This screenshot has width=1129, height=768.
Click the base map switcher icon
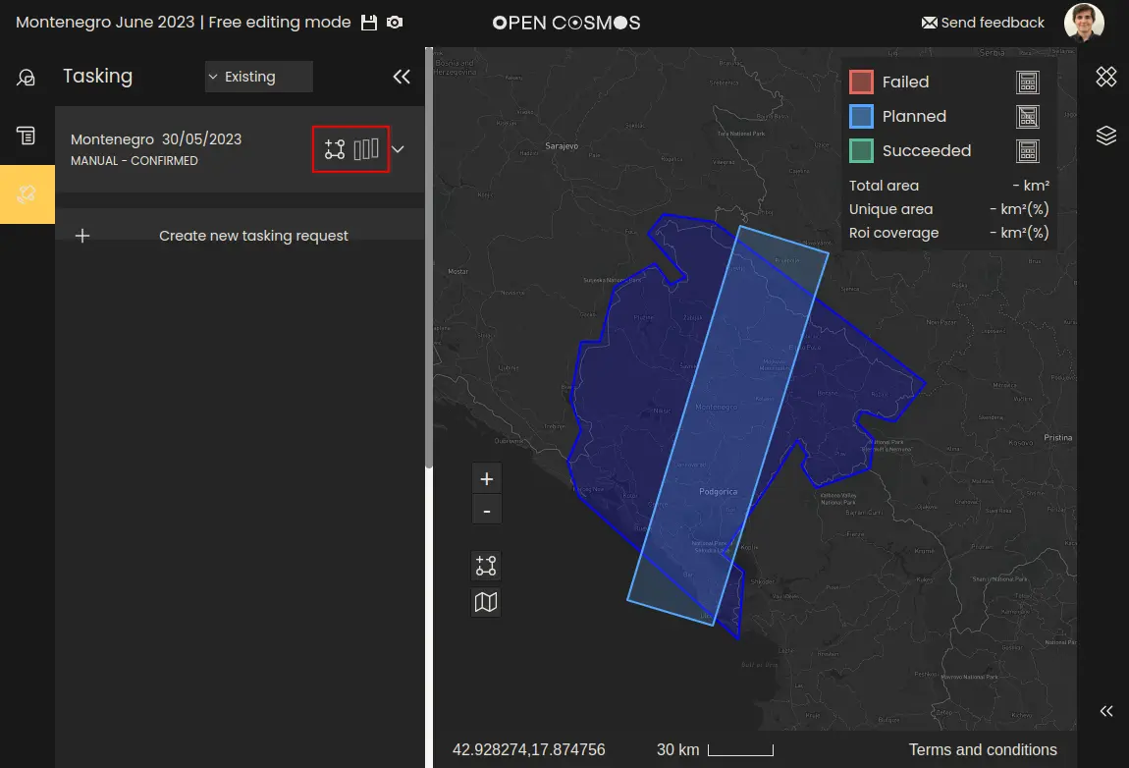pos(486,602)
